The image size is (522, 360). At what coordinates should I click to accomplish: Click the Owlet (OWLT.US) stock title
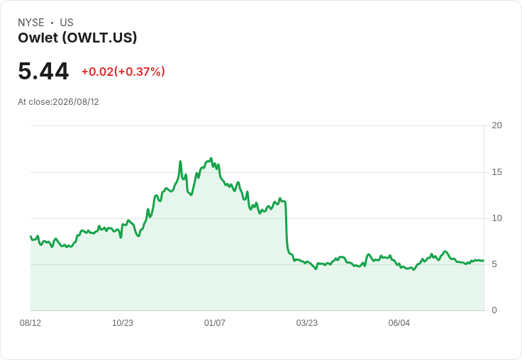77,38
